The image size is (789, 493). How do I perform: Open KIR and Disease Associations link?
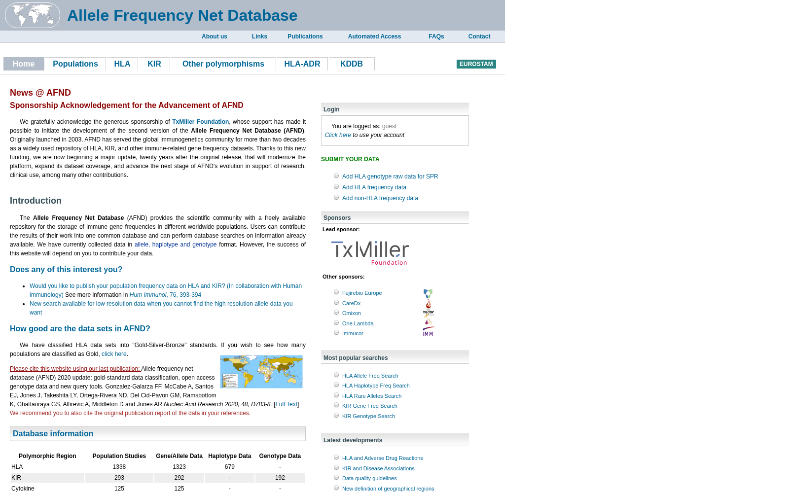pyautogui.click(x=378, y=468)
